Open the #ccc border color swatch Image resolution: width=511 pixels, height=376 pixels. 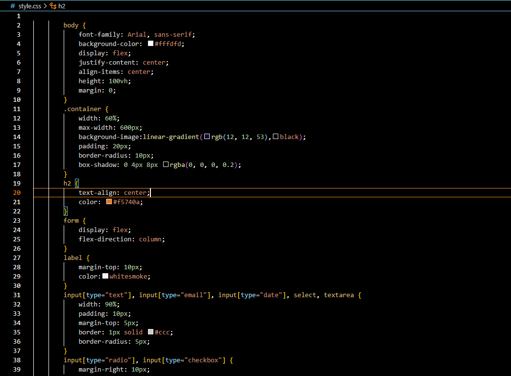[x=150, y=332]
